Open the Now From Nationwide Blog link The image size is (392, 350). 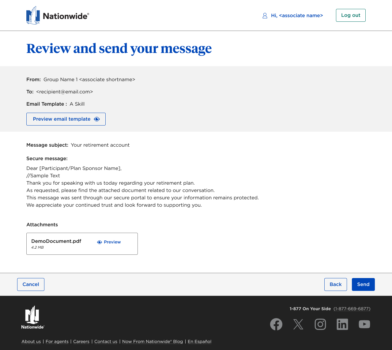(153, 341)
